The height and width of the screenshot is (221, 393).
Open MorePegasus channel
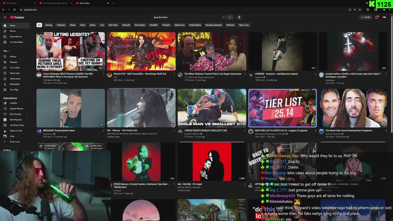16,120
